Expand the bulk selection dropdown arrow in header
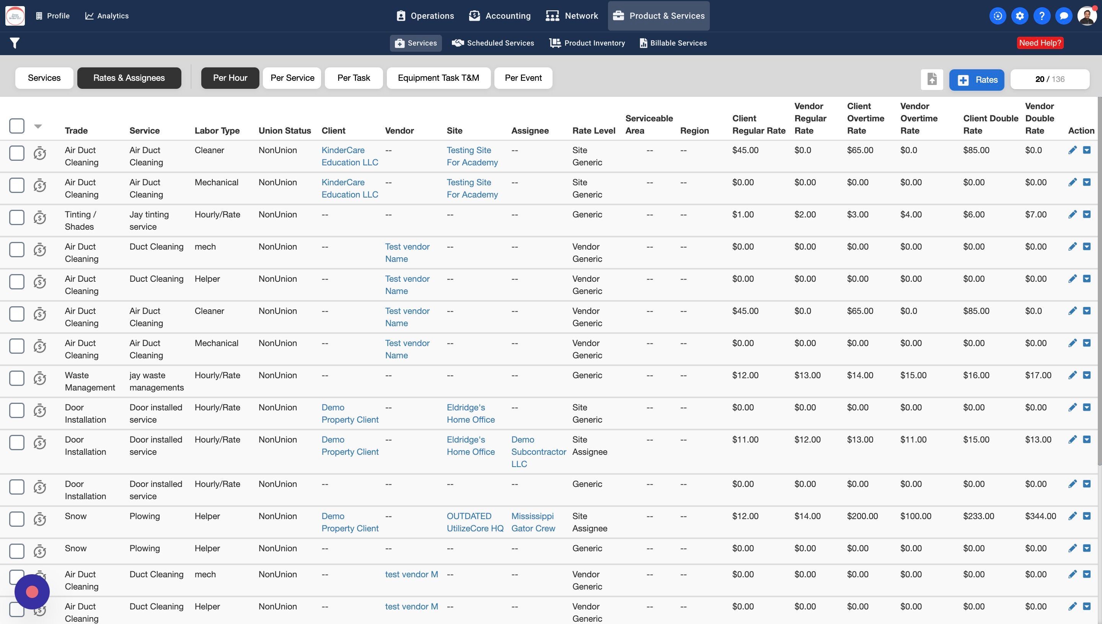This screenshot has height=624, width=1102. click(x=38, y=126)
